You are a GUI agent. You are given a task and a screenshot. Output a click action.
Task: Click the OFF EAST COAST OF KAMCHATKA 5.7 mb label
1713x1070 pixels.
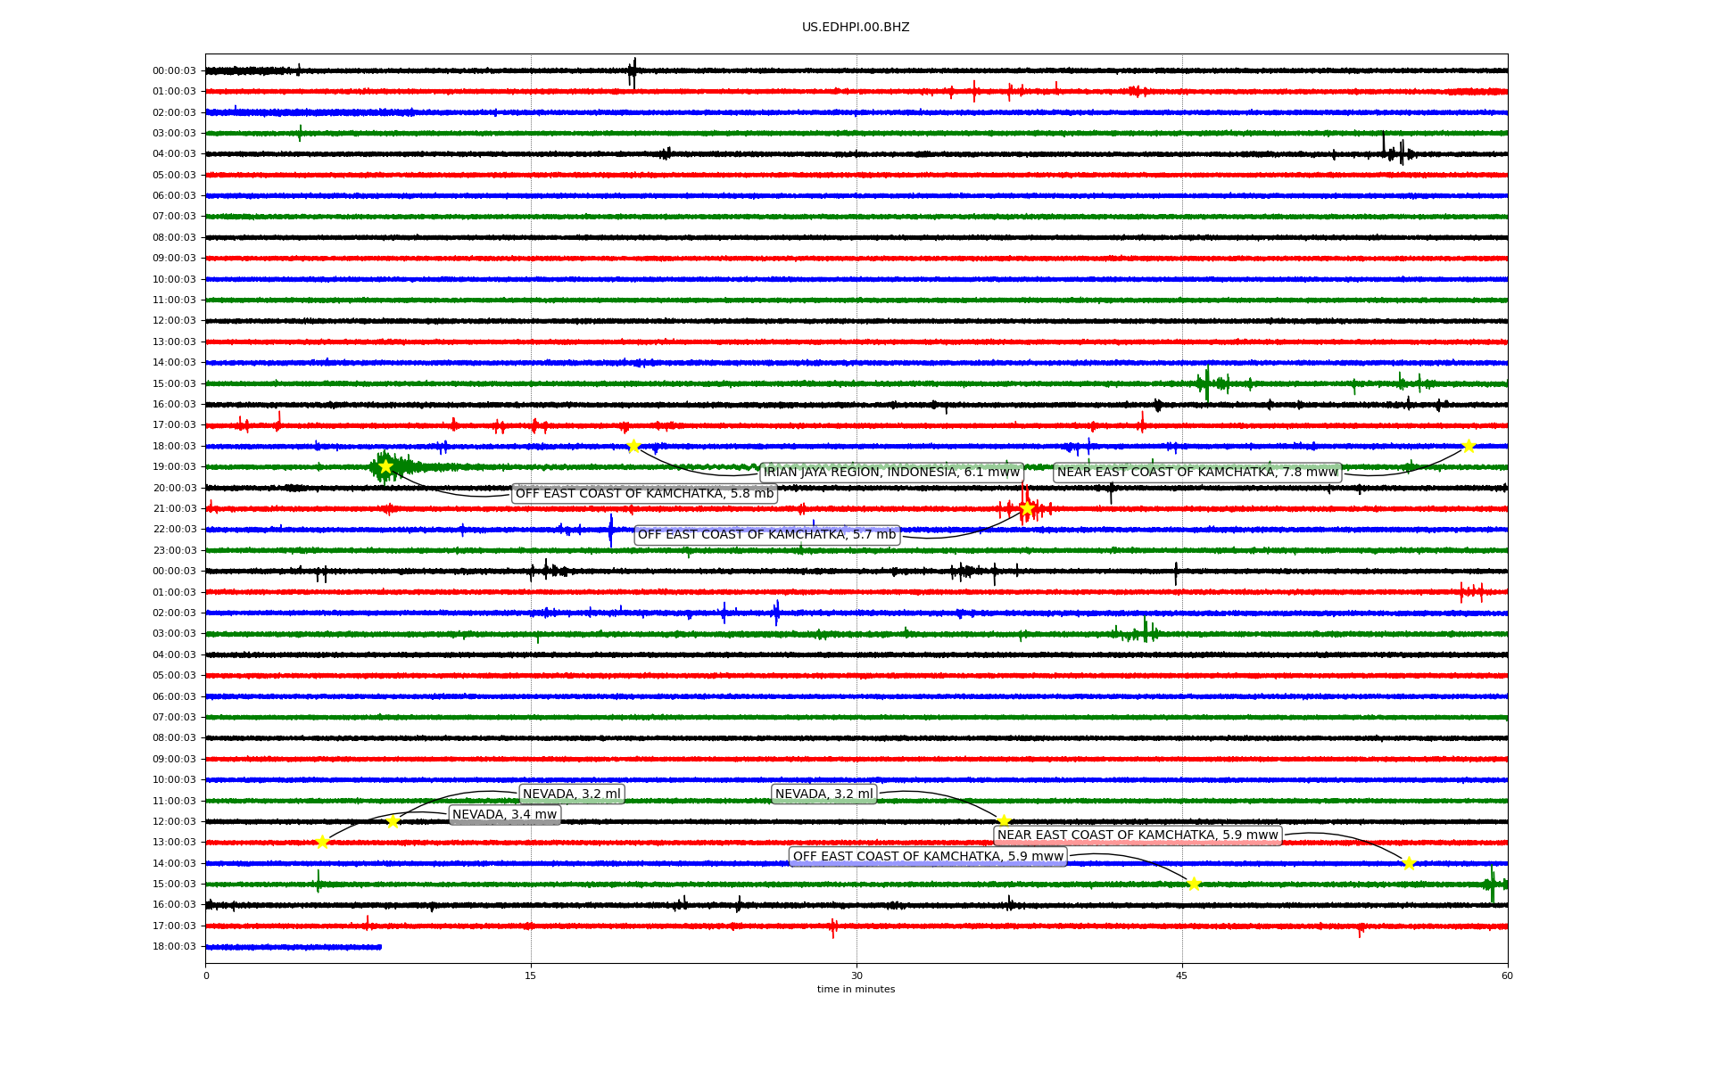tap(766, 535)
